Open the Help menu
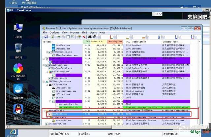Screen dimensions: 211x137 tap(102, 33)
